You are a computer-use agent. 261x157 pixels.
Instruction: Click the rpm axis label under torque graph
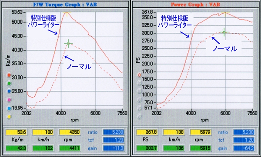(x=74, y=120)
